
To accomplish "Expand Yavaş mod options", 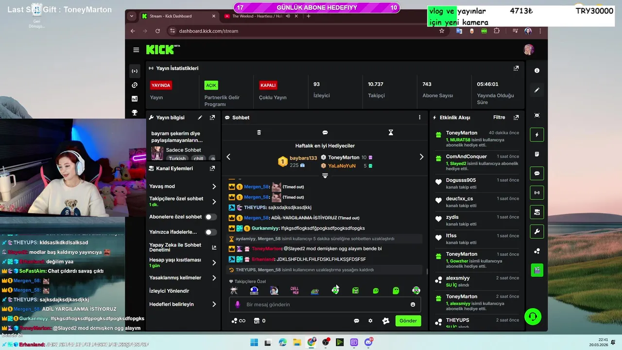I will (x=214, y=187).
